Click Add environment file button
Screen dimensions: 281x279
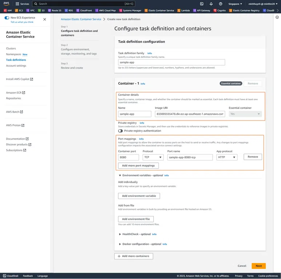136,219
